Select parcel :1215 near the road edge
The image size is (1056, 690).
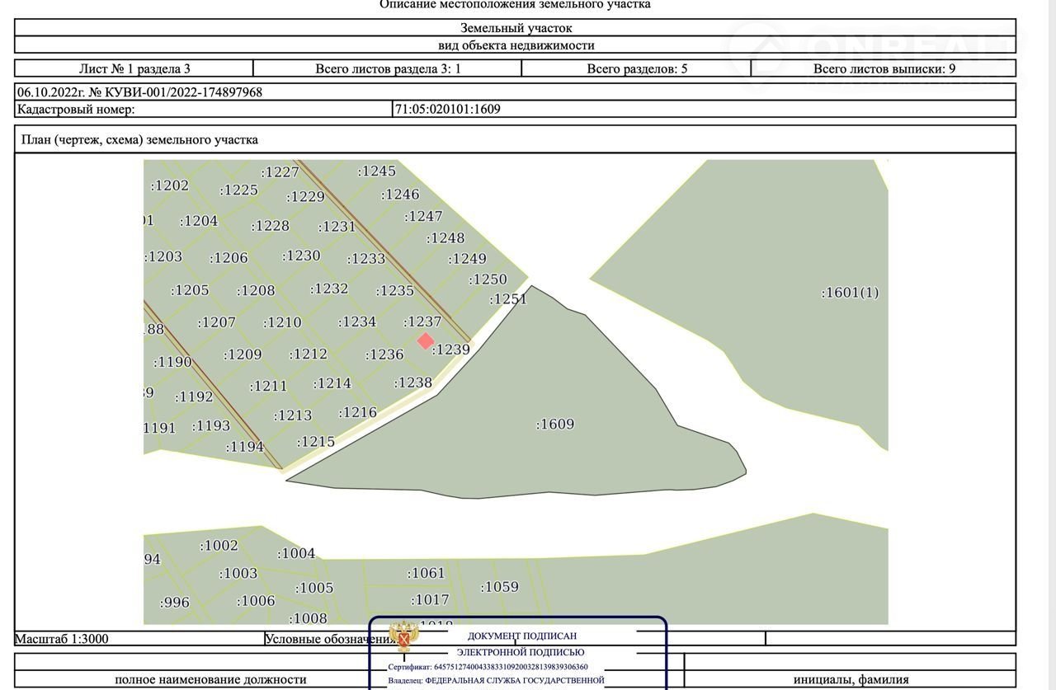316,442
